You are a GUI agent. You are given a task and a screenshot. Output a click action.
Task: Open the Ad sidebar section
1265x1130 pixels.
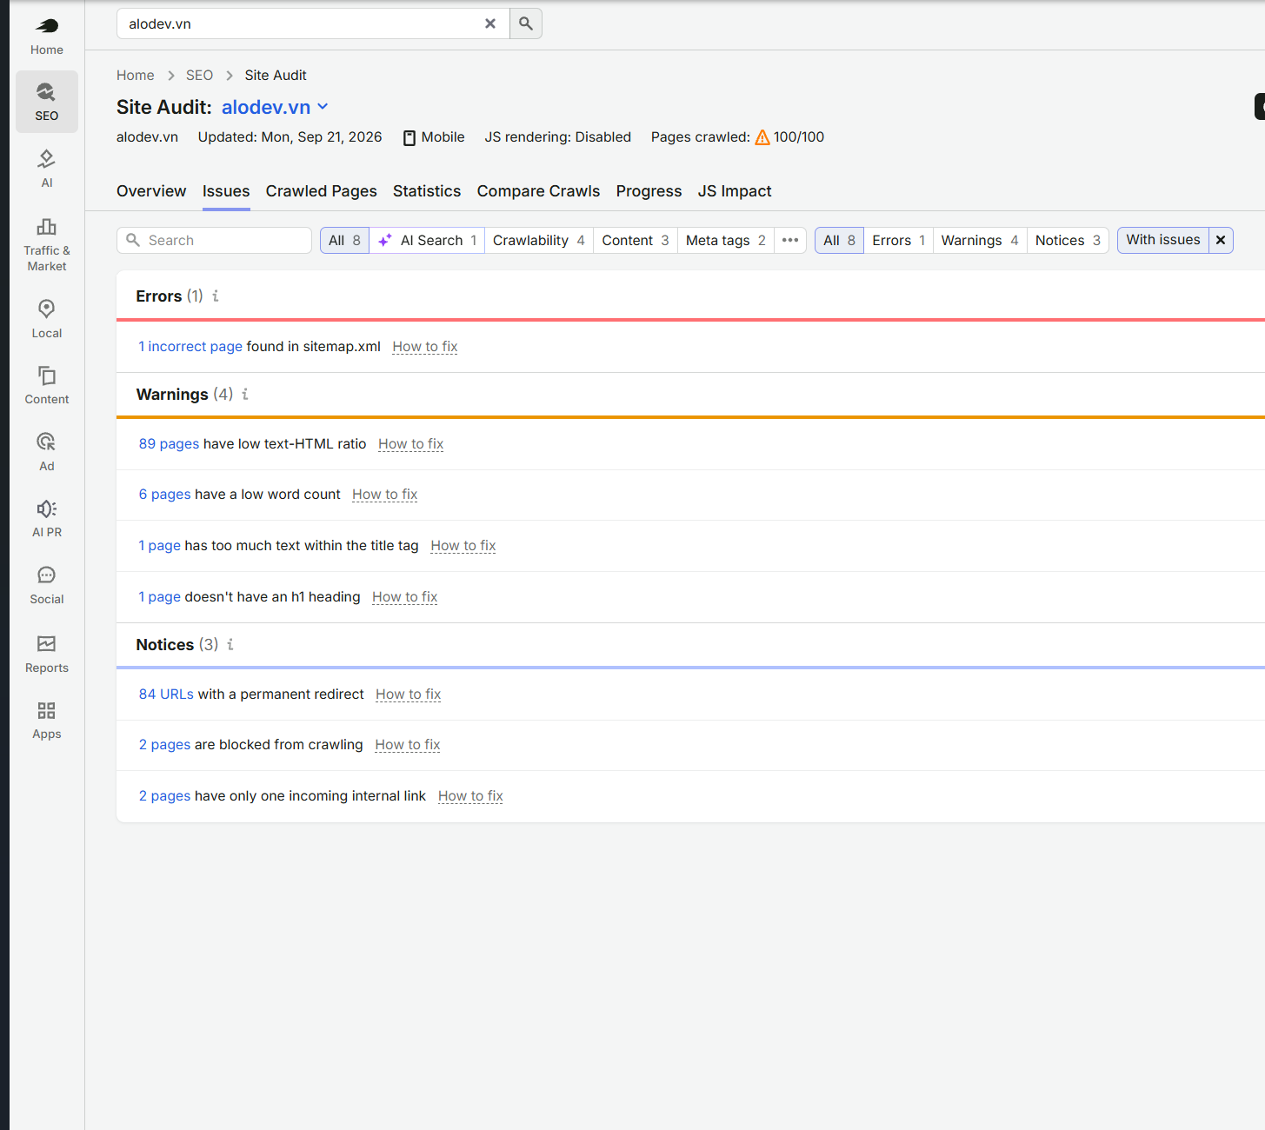(47, 452)
